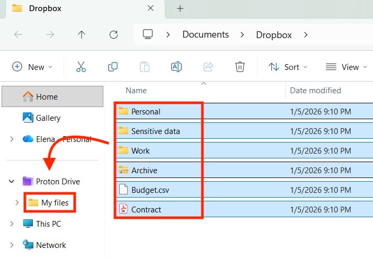Image resolution: width=373 pixels, height=258 pixels.
Task: Expand chevron after Documents in breadcrumb
Action: (x=242, y=35)
